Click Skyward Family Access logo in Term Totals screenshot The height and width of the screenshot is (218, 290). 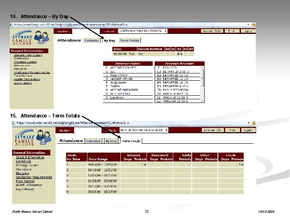33,138
